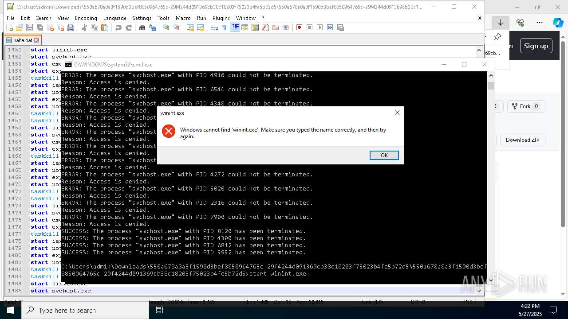This screenshot has height=319, width=568.
Task: Click the Function List icon in Notepad++
Action: pyautogui.click(x=265, y=27)
